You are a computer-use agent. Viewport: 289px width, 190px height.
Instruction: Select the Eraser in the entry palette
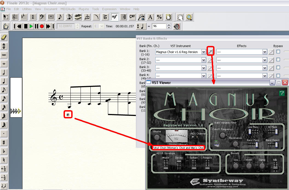click(4, 37)
